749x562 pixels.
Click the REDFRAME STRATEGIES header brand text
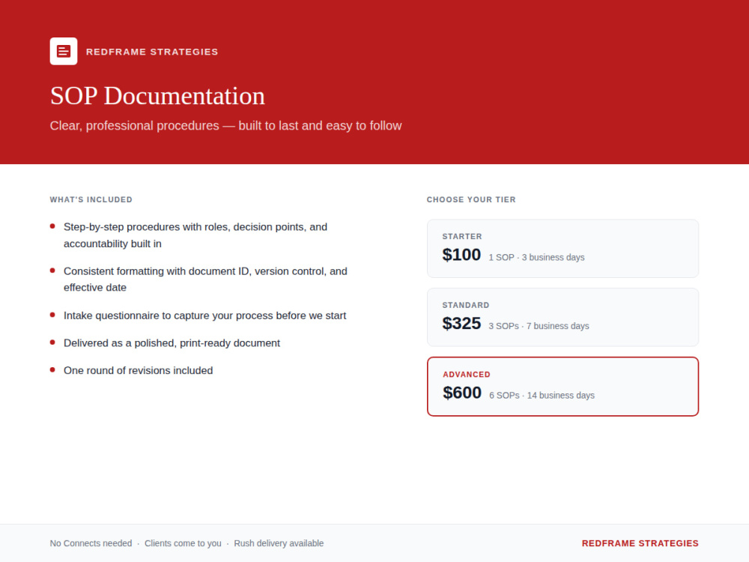click(152, 52)
